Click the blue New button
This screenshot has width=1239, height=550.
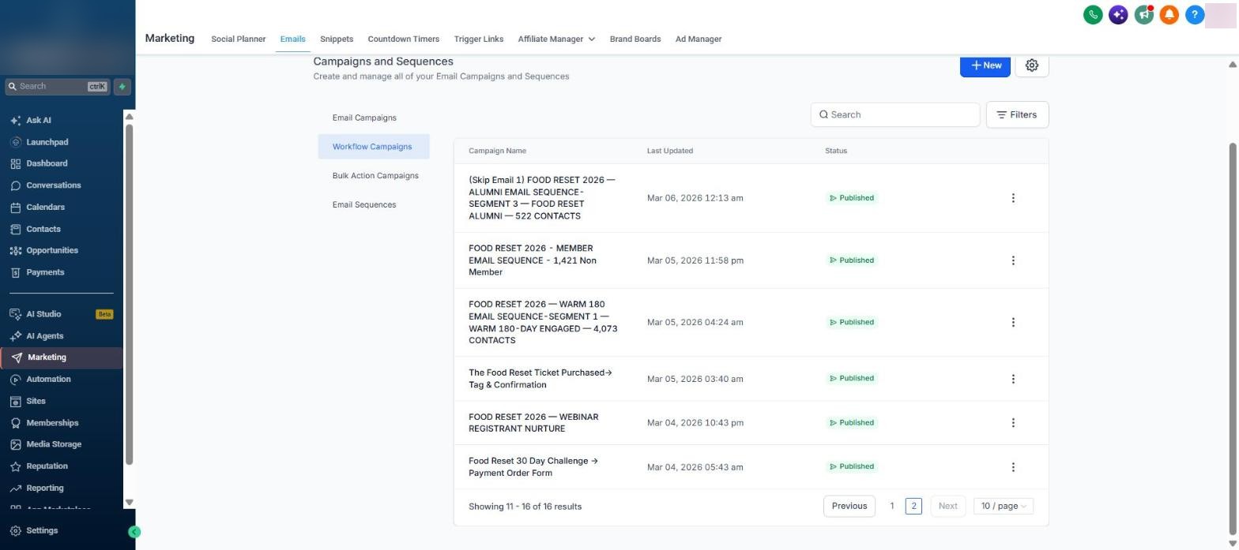click(985, 65)
